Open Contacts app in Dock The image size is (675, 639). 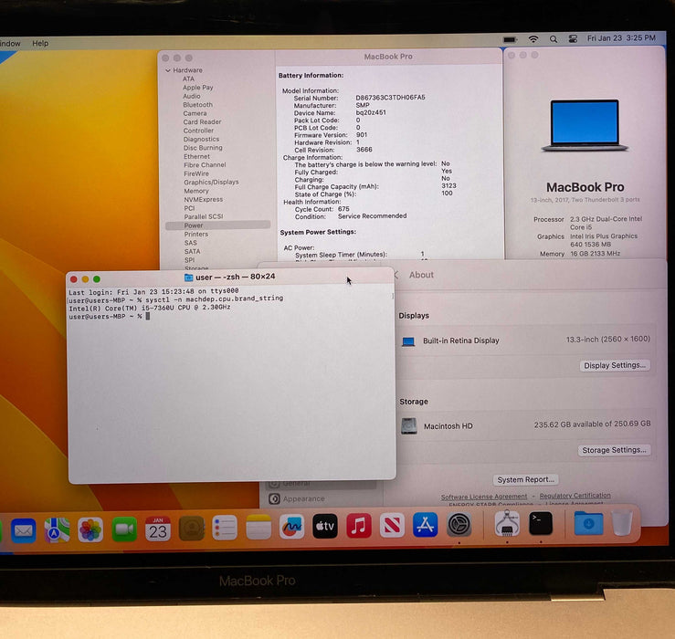pos(191,529)
